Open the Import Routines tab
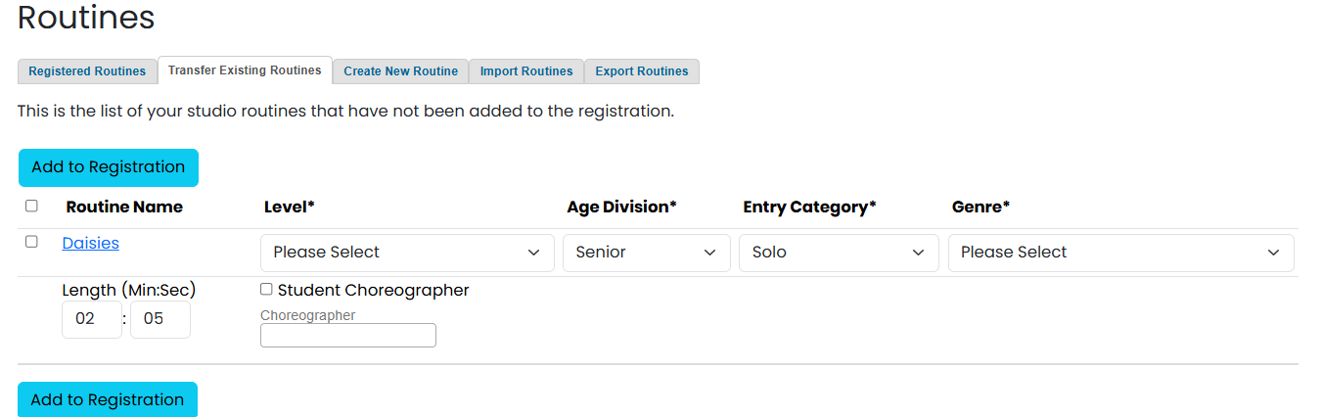The image size is (1321, 417). coord(526,71)
